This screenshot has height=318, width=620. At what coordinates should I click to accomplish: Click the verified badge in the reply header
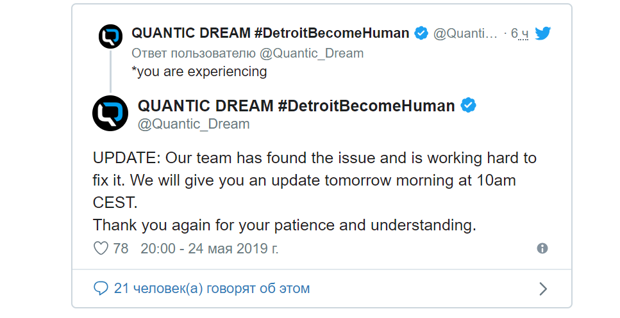point(421,33)
